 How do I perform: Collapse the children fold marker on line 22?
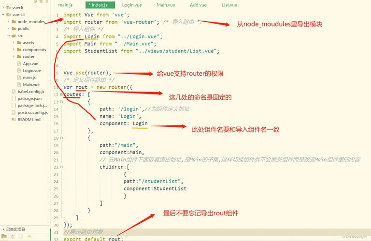61,167
